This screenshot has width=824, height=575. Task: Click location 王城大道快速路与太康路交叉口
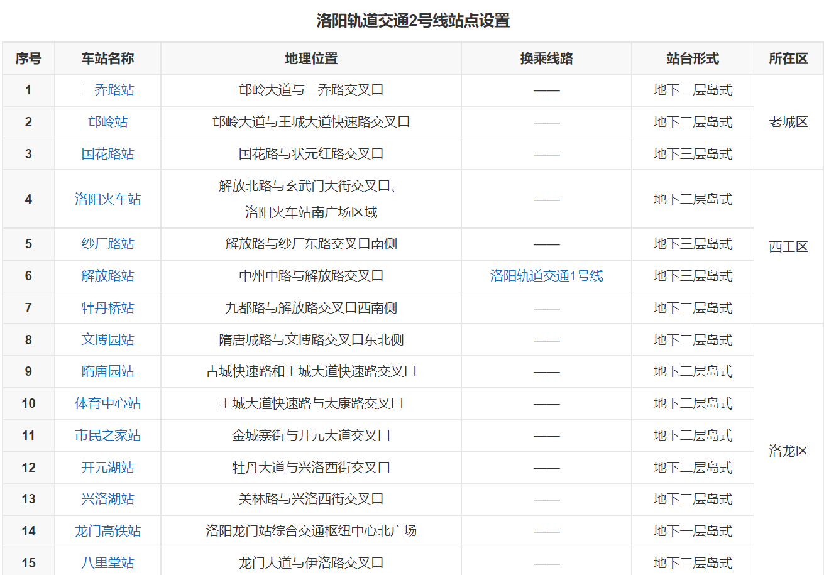(x=311, y=403)
